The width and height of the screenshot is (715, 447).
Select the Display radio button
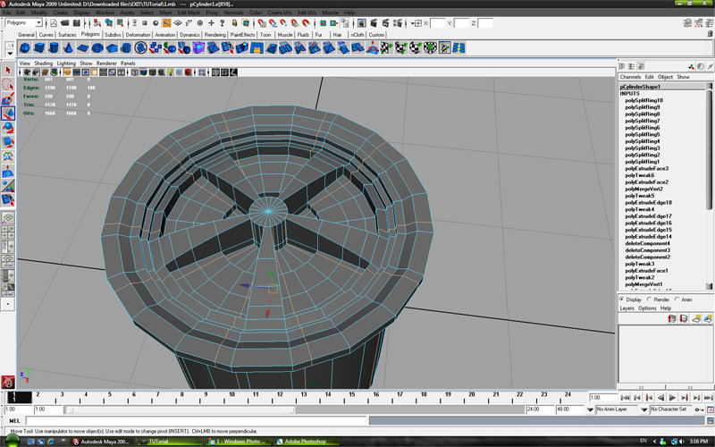coord(623,299)
